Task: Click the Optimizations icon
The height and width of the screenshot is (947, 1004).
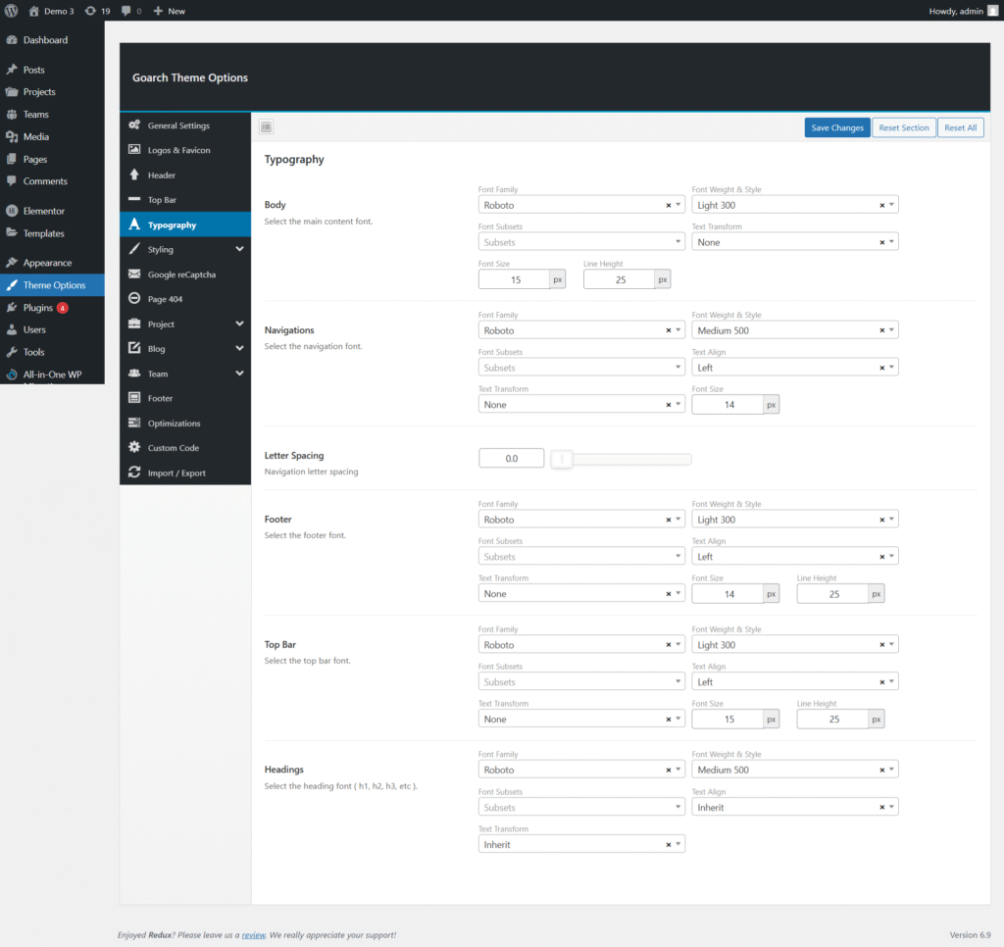Action: [x=134, y=423]
